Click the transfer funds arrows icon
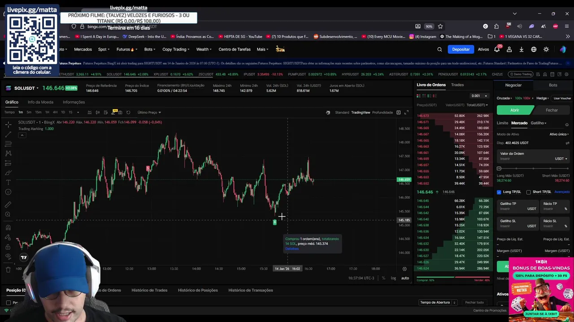 point(567,143)
